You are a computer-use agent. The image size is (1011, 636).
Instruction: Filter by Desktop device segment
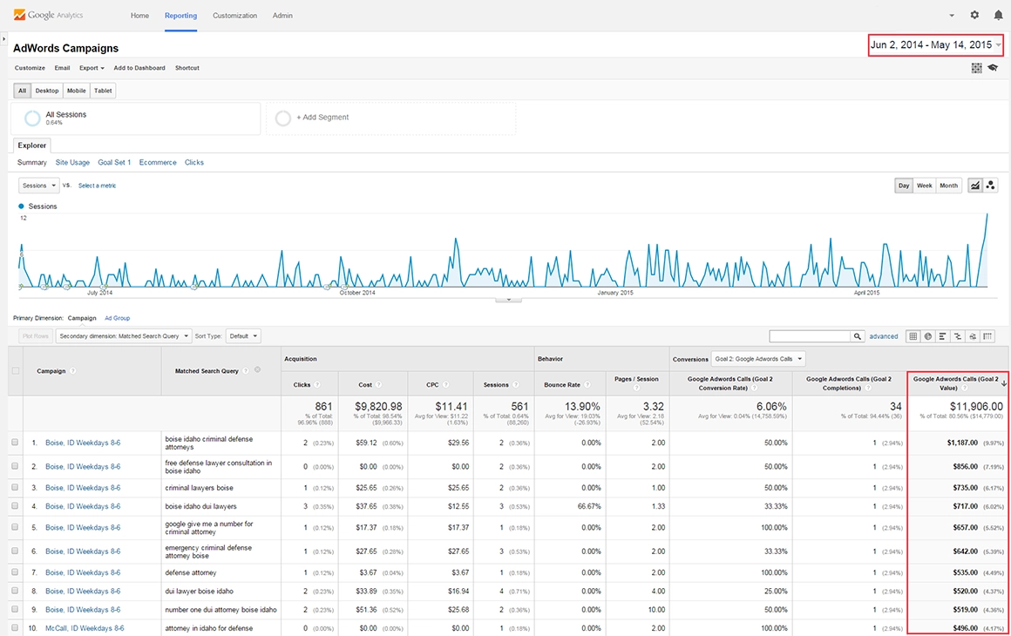tap(47, 91)
